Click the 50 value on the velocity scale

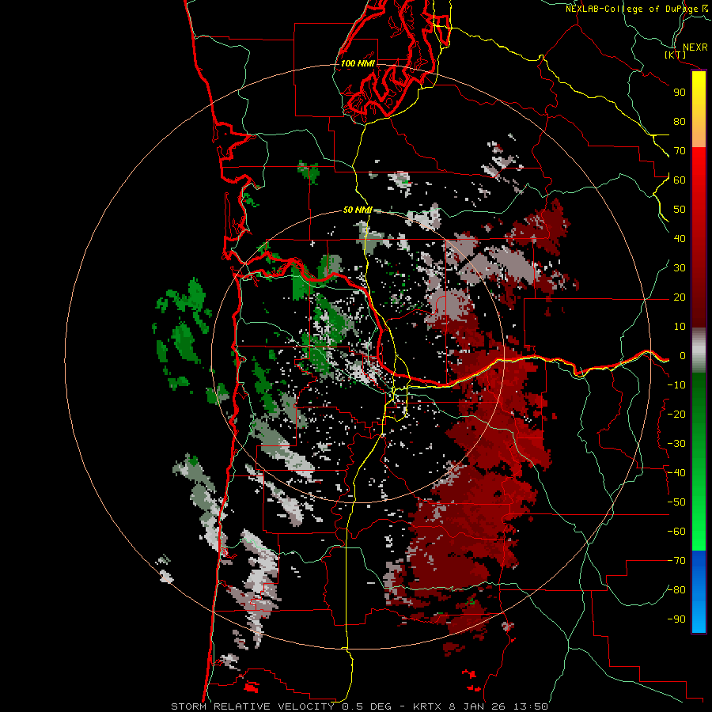(x=680, y=210)
